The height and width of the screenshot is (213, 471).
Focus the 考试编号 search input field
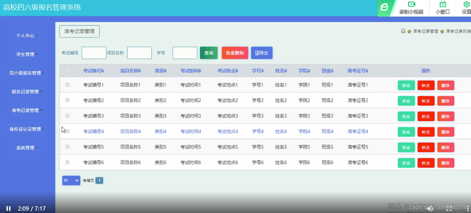(x=94, y=53)
